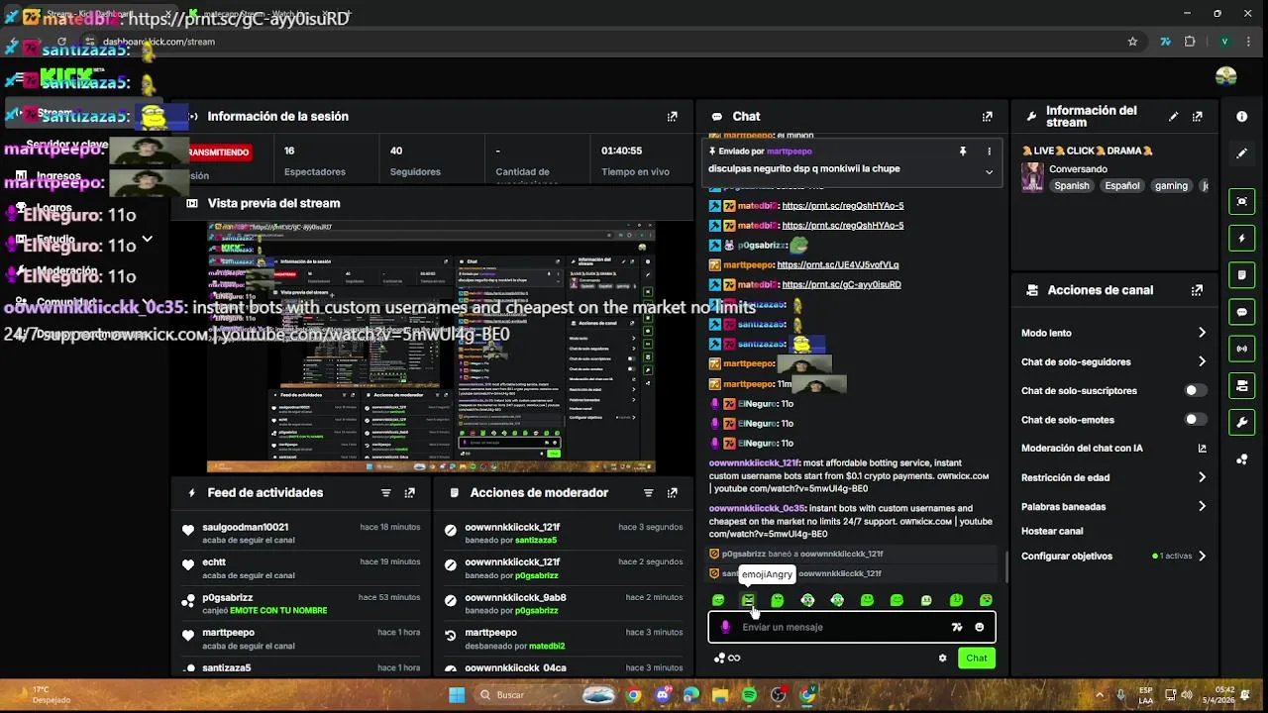Viewport: 1268px width, 713px height.
Task: Toggle Chat de solo-emotes switch
Action: pos(1197,419)
